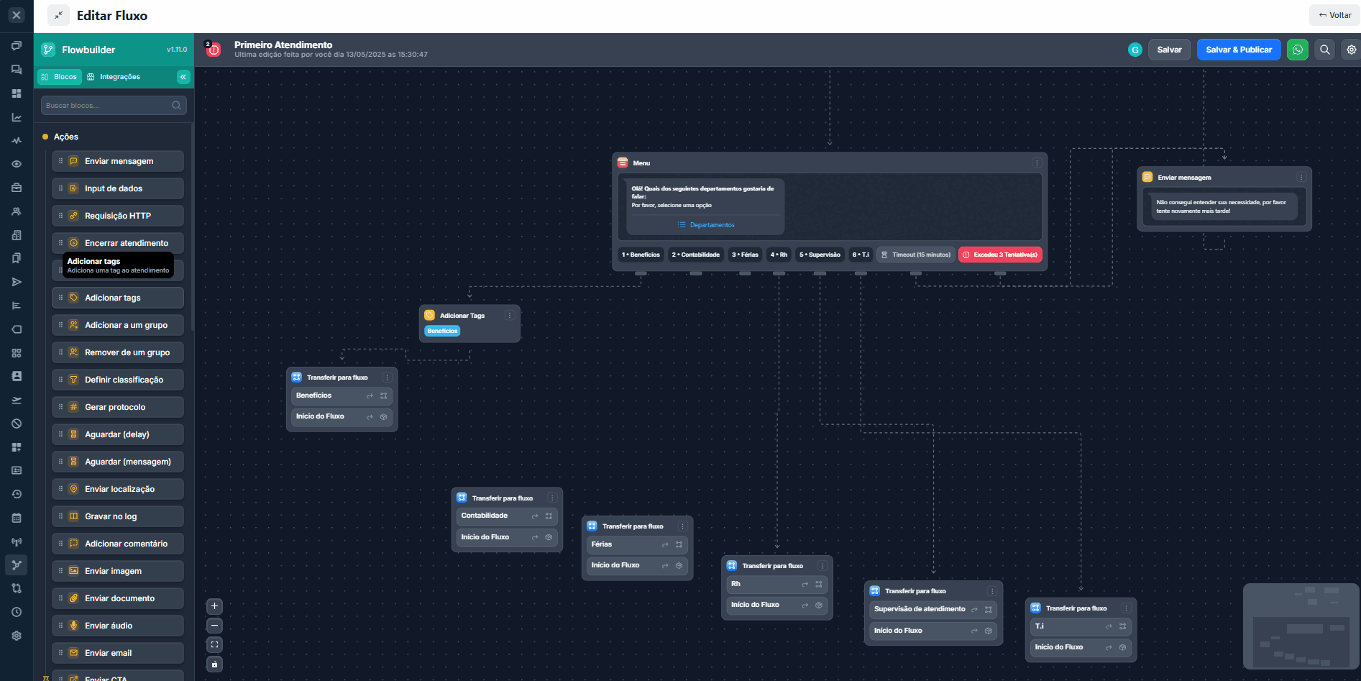The width and height of the screenshot is (1361, 681).
Task: Zoom out with the minus canvas control
Action: (214, 626)
